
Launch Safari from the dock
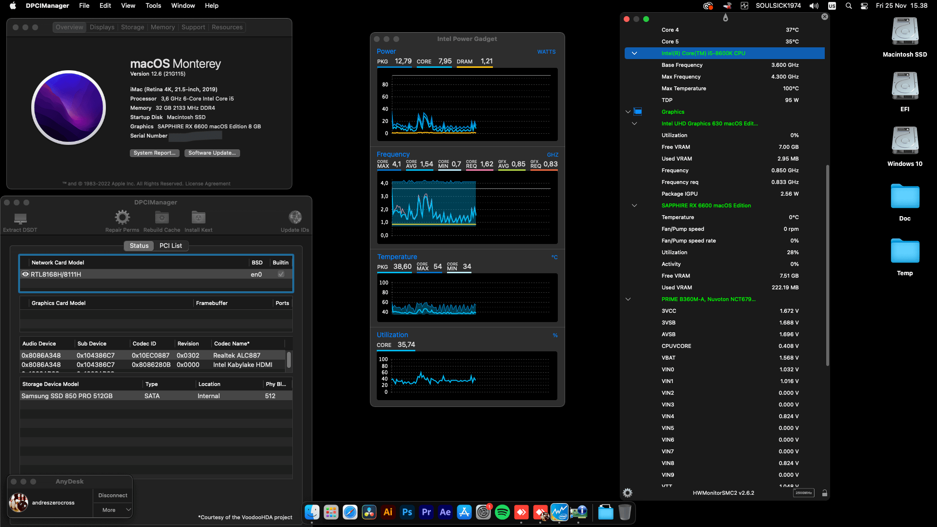pyautogui.click(x=350, y=512)
